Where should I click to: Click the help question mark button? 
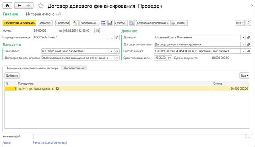pos(249,23)
